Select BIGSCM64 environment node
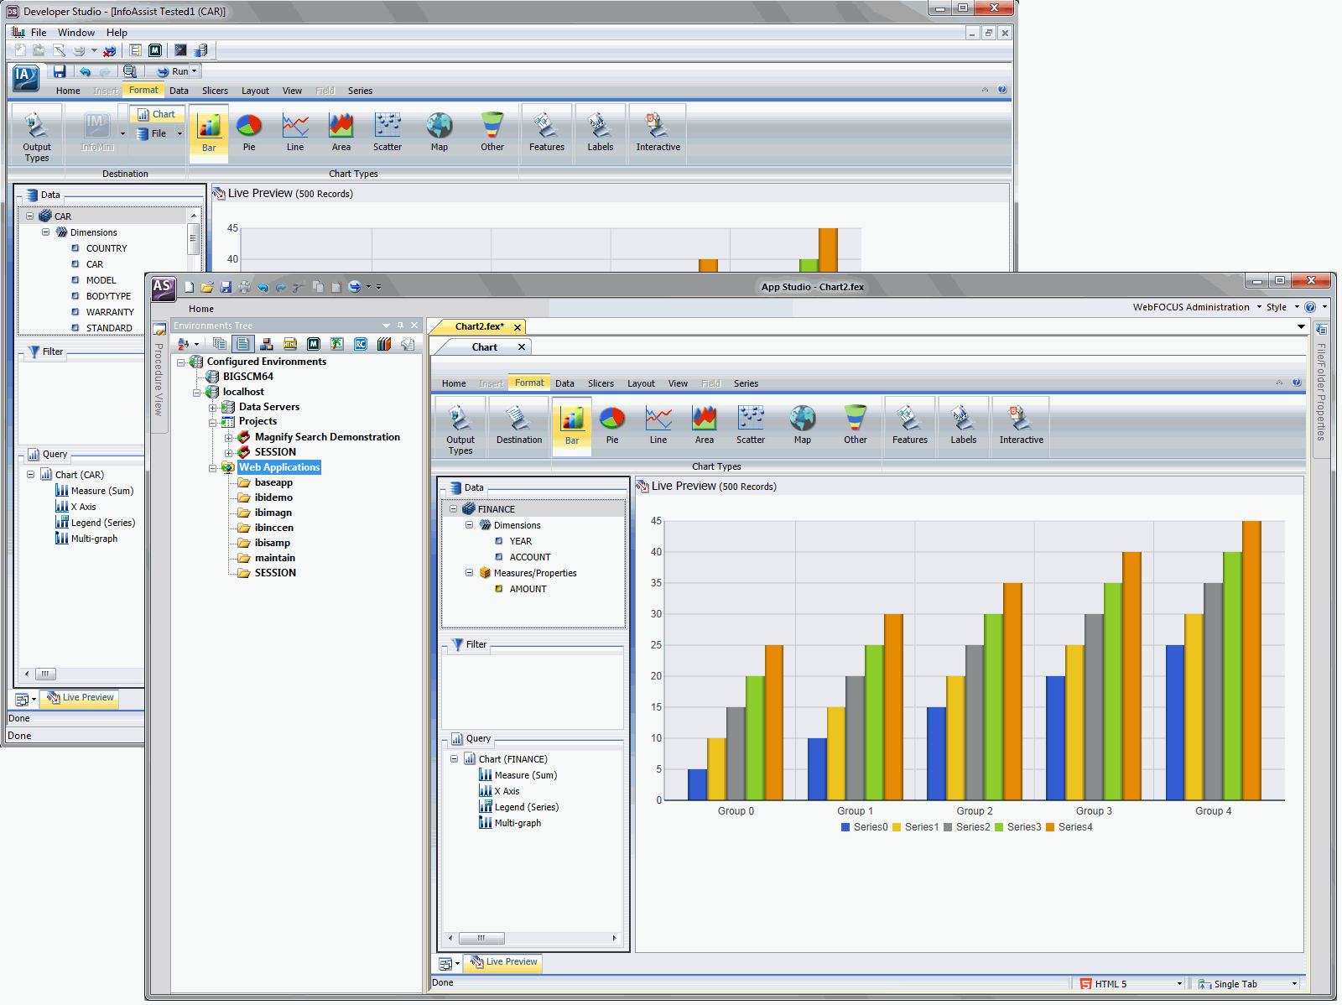This screenshot has height=1005, width=1342. [247, 377]
